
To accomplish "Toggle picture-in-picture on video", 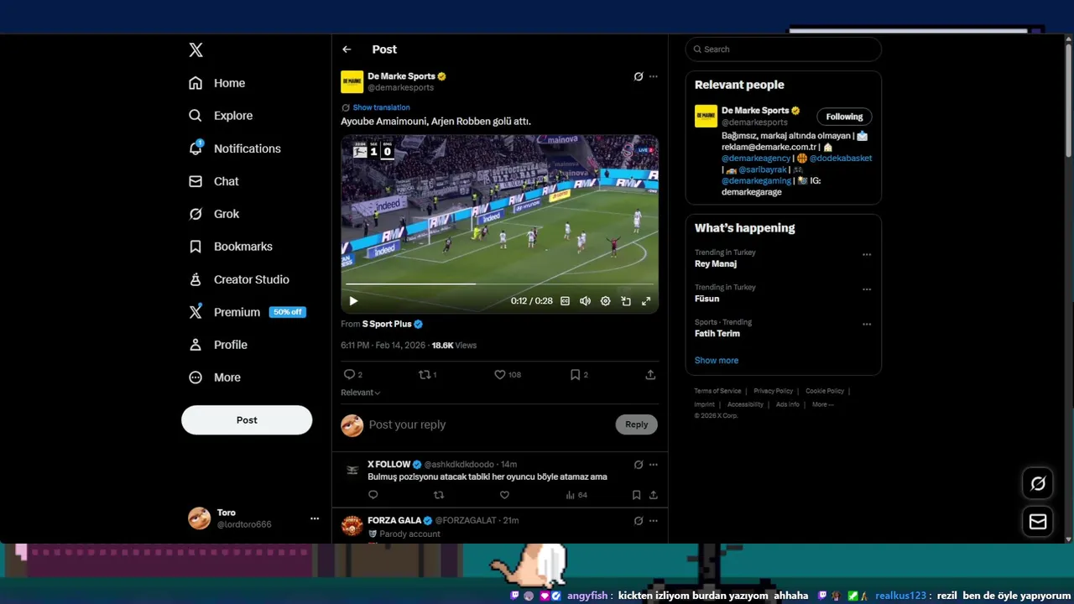I will click(x=626, y=301).
